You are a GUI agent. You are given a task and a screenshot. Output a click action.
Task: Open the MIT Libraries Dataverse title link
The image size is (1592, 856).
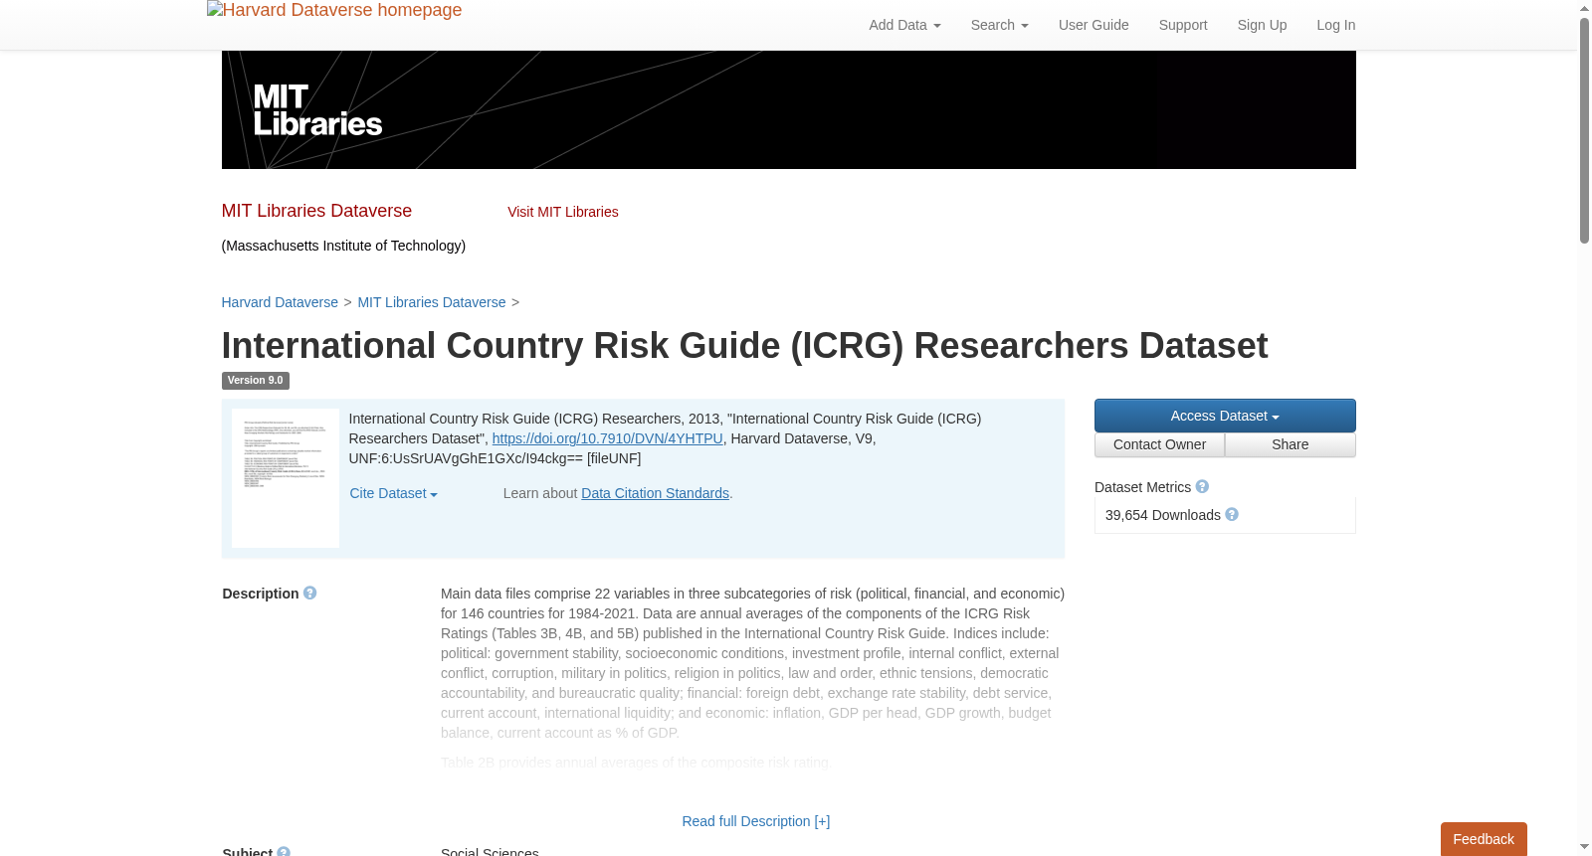point(316,211)
